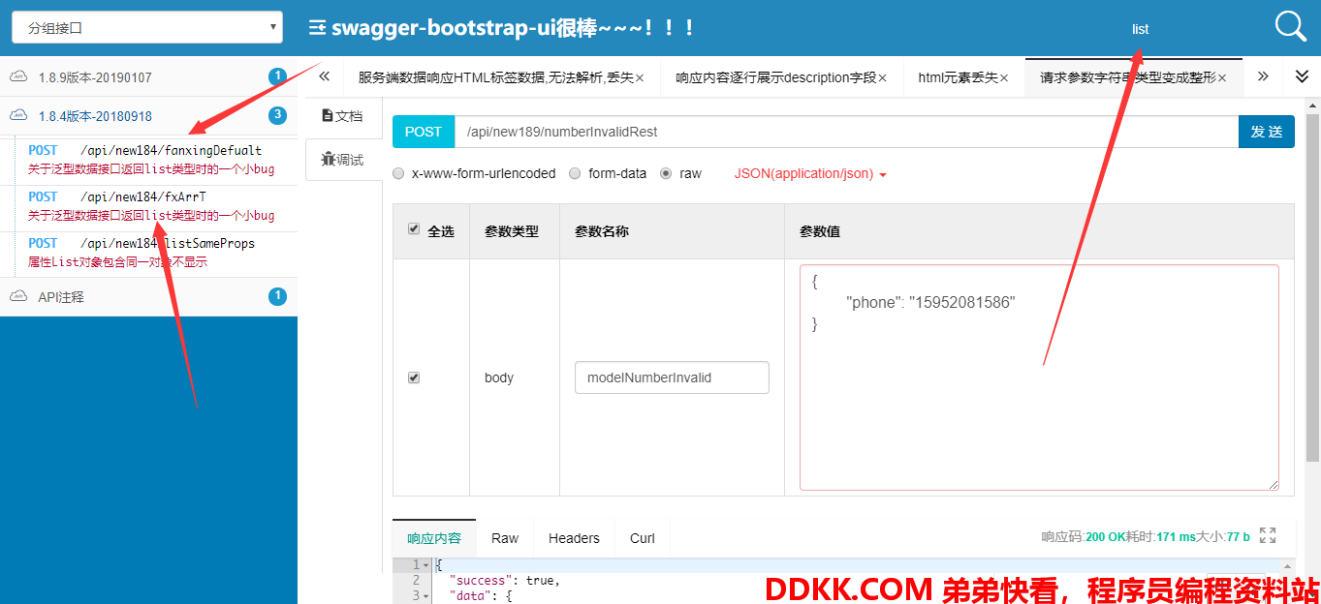Show the 响应内容 response tab

click(x=434, y=538)
